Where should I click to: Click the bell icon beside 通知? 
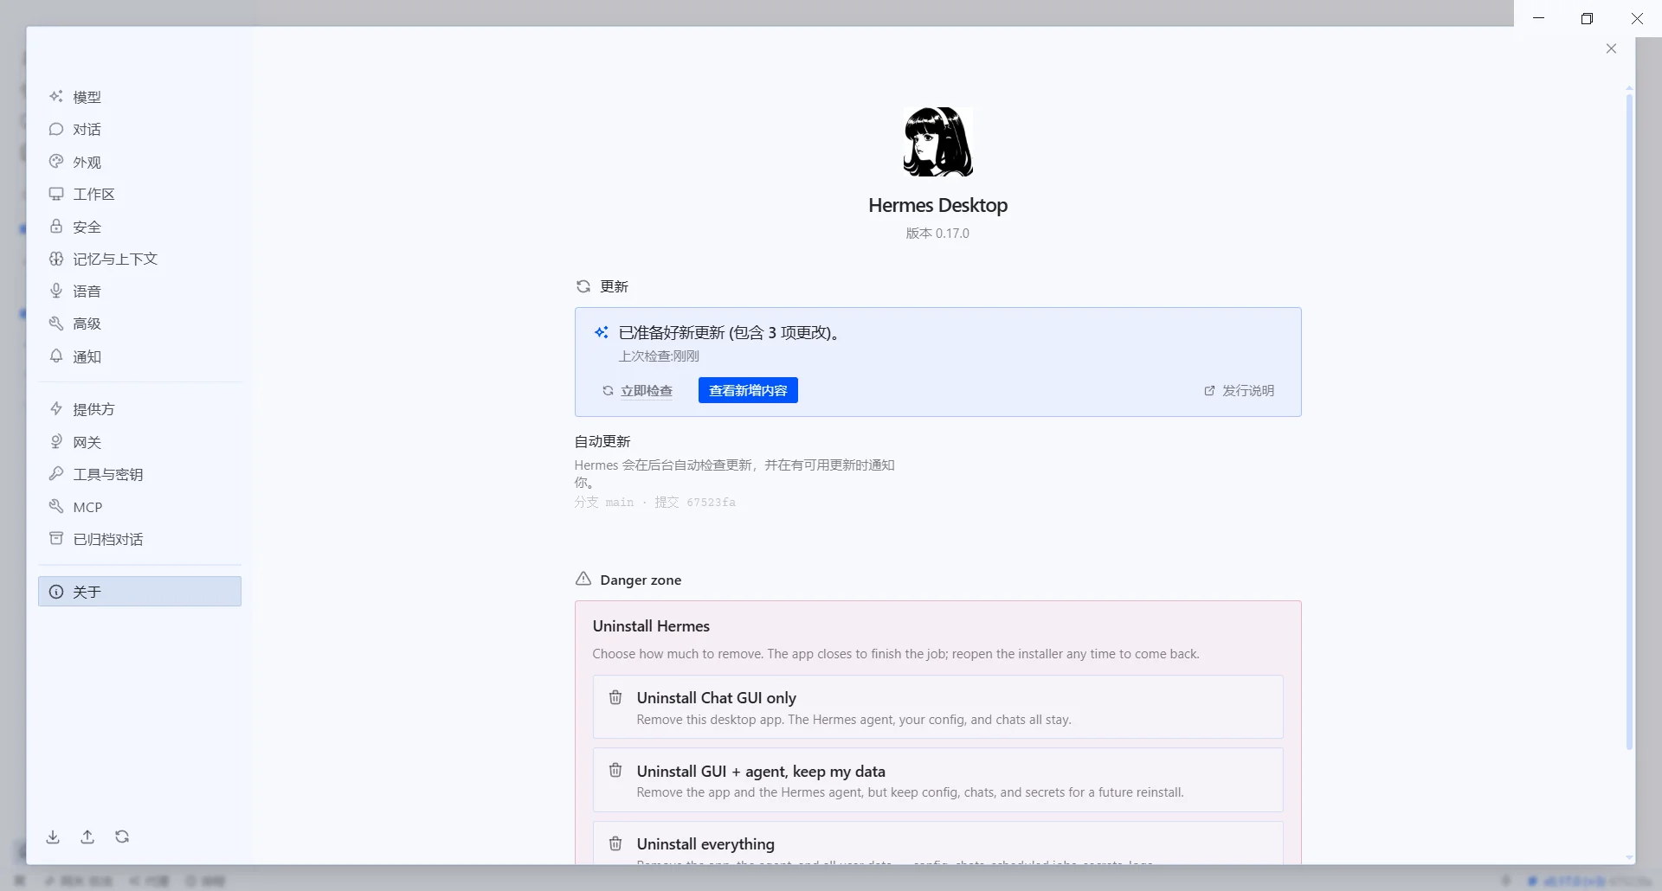coord(56,356)
